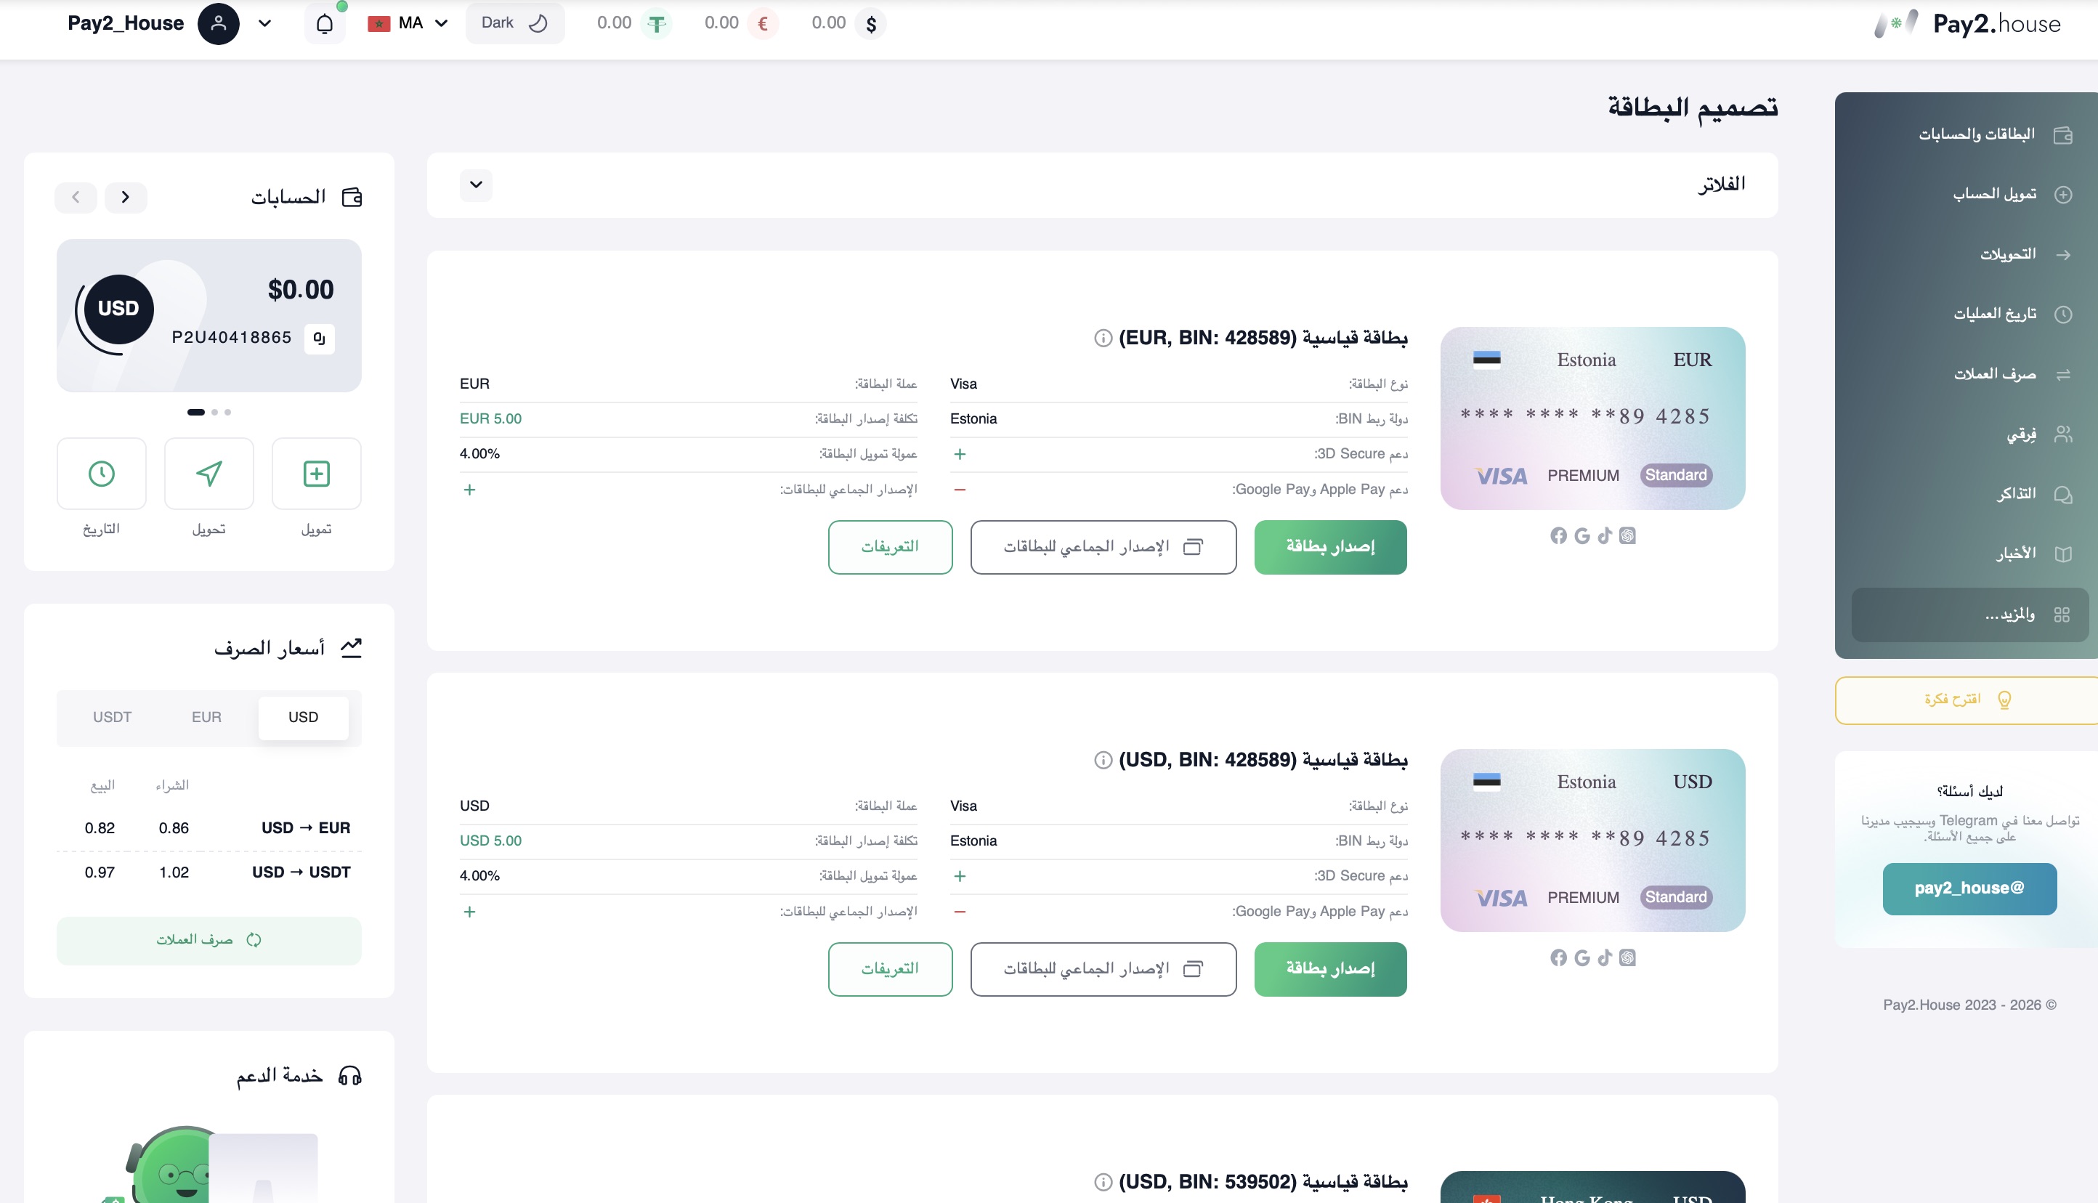The height and width of the screenshot is (1203, 2098).
Task: Click the Pay2_House username text
Action: 126,23
